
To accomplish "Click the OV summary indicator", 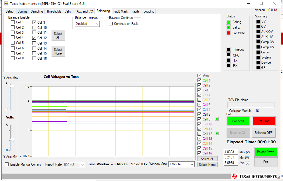I will coord(258,26).
